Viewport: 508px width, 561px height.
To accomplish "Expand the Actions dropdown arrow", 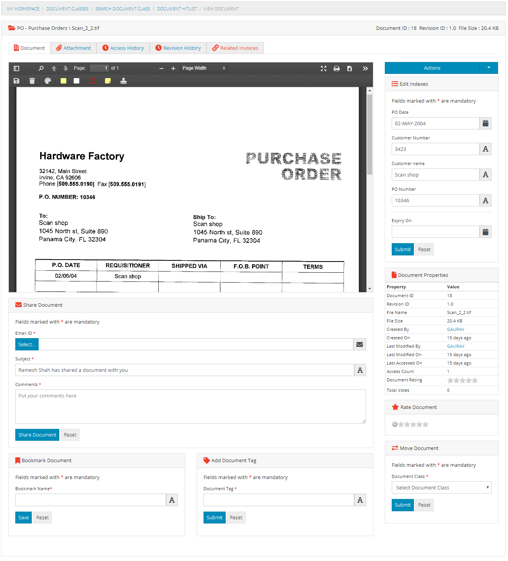I will [488, 68].
